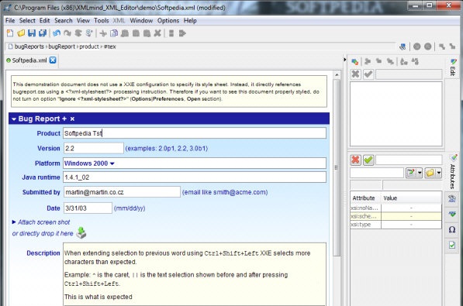
Task: Open the Omega special characters side tab
Action: click(x=452, y=229)
